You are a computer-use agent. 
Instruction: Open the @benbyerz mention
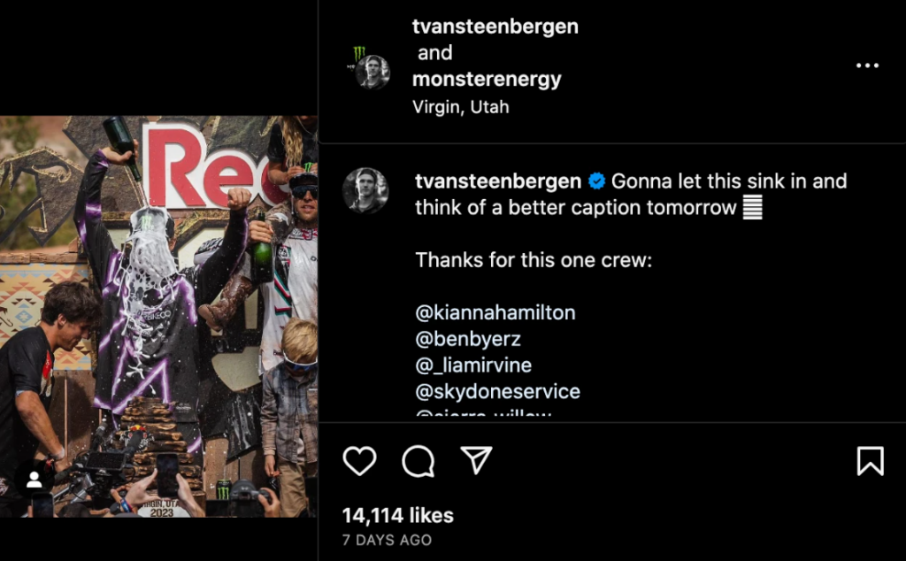tap(468, 339)
